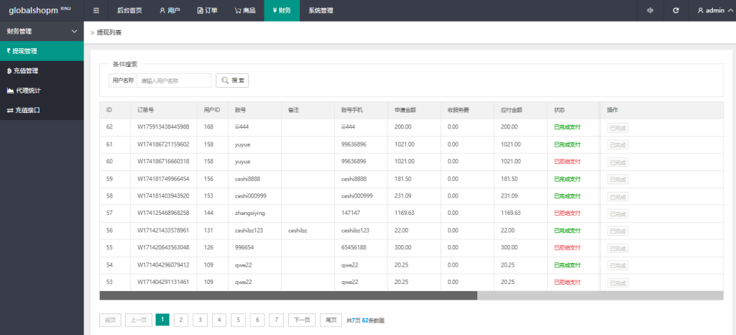This screenshot has height=335, width=736.
Task: Open the 商品 cart menu
Action: (244, 11)
